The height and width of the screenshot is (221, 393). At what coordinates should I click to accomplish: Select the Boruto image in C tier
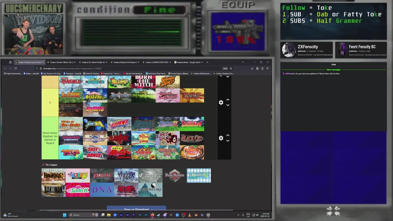[x=95, y=110]
